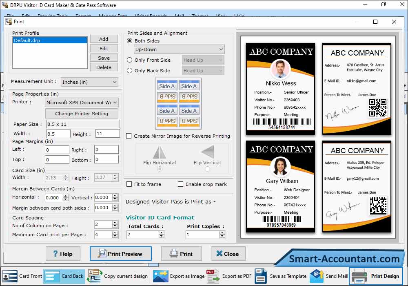Screen dimensions: 408x286
Task: Adjust margin between card both sides stepper
Action: (x=115, y=208)
